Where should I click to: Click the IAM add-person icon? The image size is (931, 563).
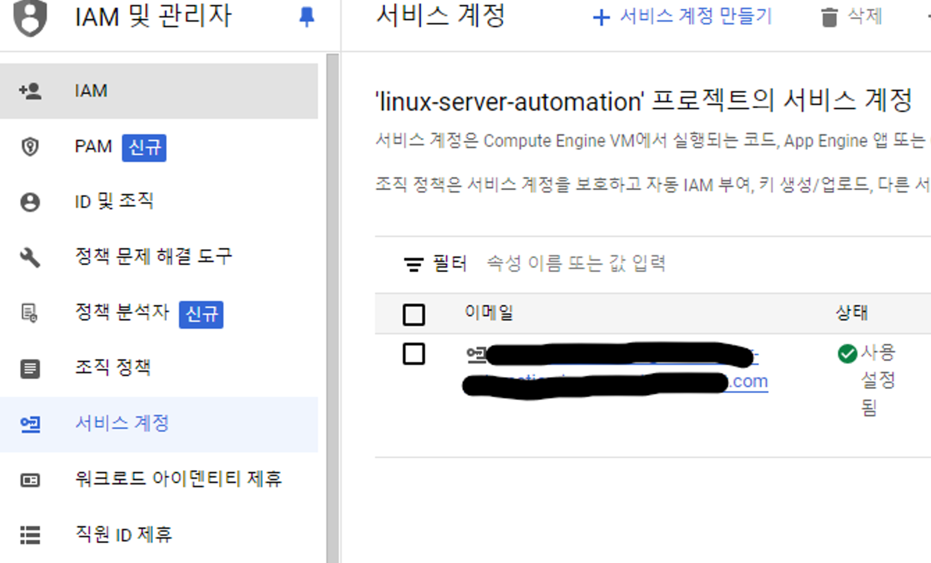[x=30, y=91]
